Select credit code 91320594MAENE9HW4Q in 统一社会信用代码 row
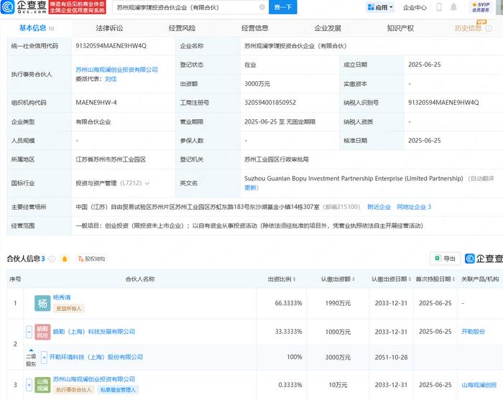The width and height of the screenshot is (503, 400). [111, 46]
